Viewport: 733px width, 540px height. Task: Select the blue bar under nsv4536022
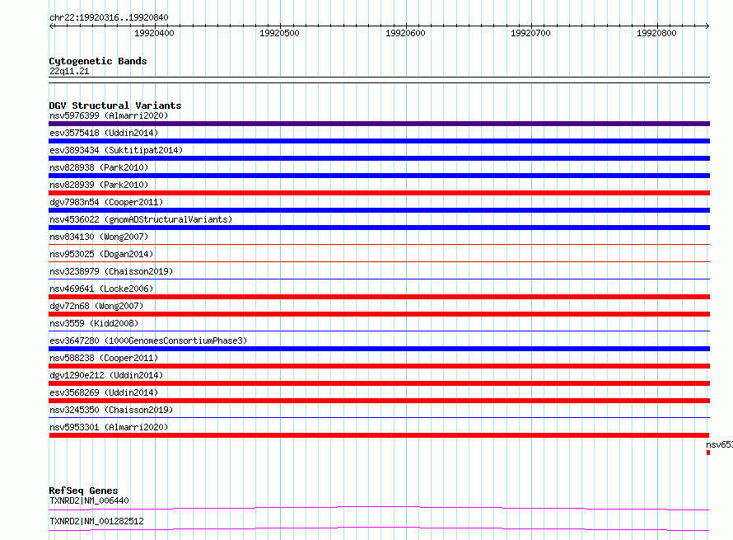tap(379, 228)
